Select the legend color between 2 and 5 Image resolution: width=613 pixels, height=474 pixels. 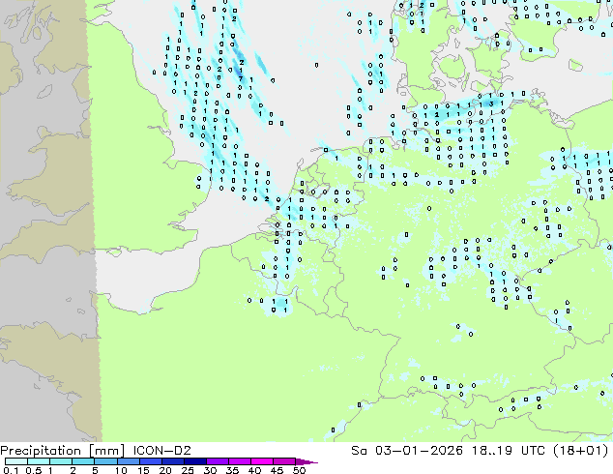(83, 461)
